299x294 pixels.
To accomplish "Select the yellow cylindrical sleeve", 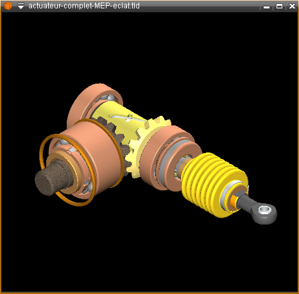I will click(x=122, y=118).
